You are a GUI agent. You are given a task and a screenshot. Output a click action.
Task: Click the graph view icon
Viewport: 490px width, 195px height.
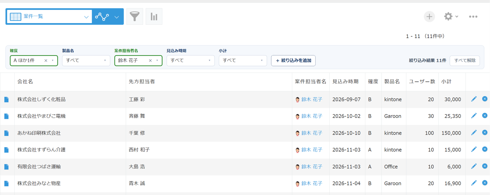click(x=102, y=16)
